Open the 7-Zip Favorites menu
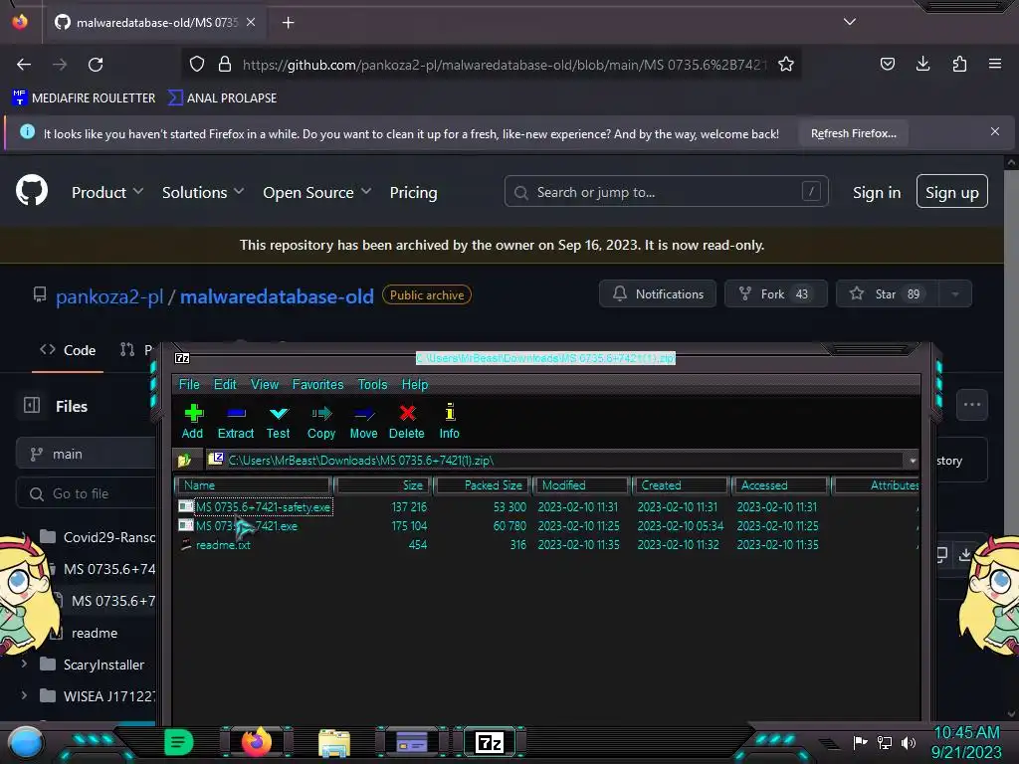The image size is (1019, 764). (x=317, y=385)
